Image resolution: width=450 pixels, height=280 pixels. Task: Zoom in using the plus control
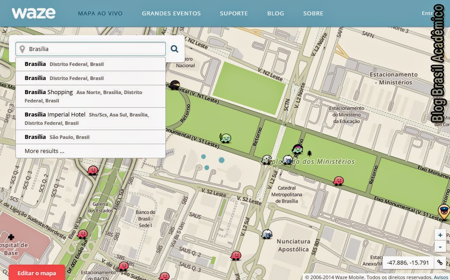(441, 234)
